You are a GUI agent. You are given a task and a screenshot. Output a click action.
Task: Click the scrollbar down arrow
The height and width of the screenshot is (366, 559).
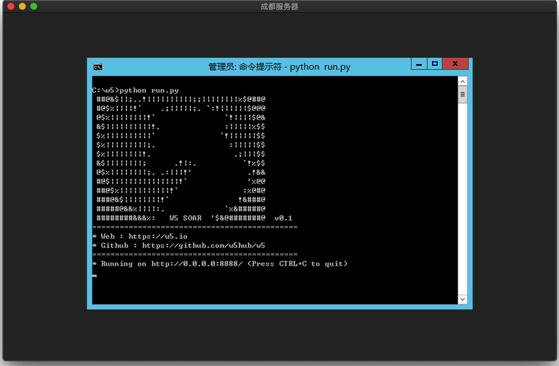pos(462,299)
